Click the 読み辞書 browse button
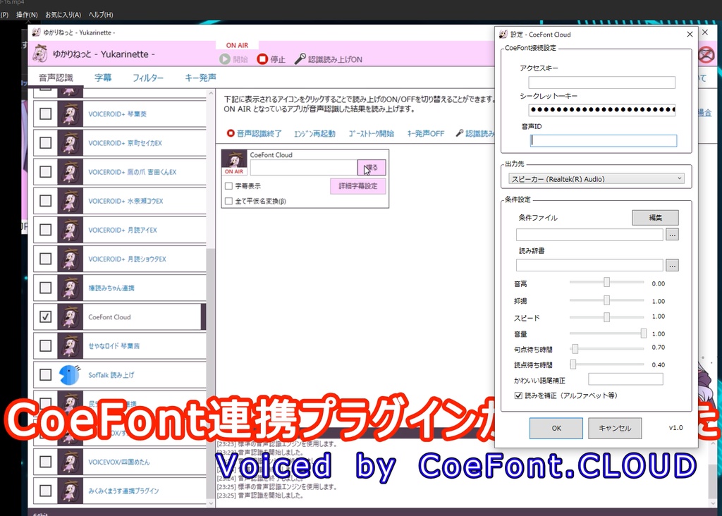 (673, 265)
